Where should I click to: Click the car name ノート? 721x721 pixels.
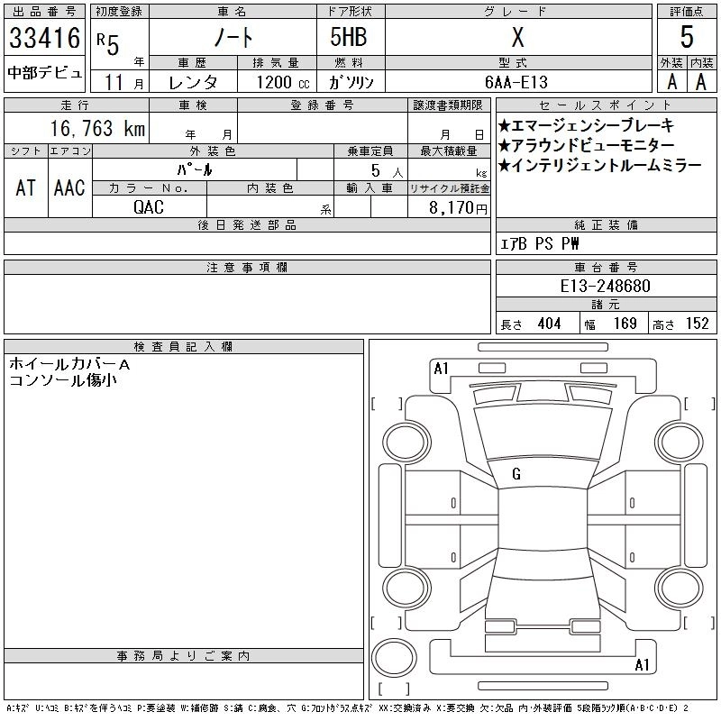point(233,38)
